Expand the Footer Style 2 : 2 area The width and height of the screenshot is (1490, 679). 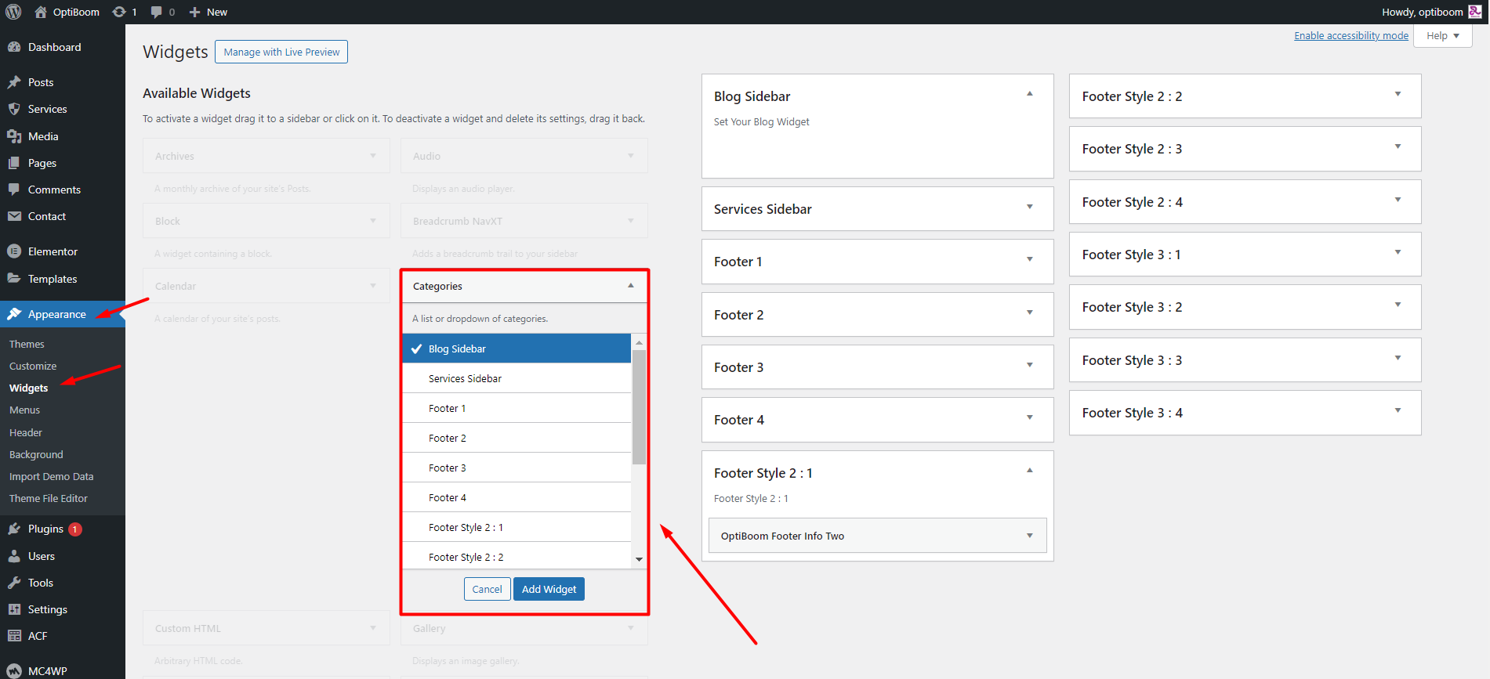1398,94
